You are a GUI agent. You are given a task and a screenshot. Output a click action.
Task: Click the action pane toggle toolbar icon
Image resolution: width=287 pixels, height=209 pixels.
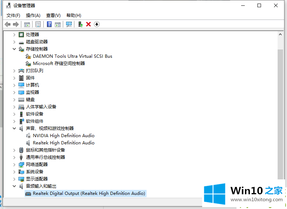pos(58,24)
